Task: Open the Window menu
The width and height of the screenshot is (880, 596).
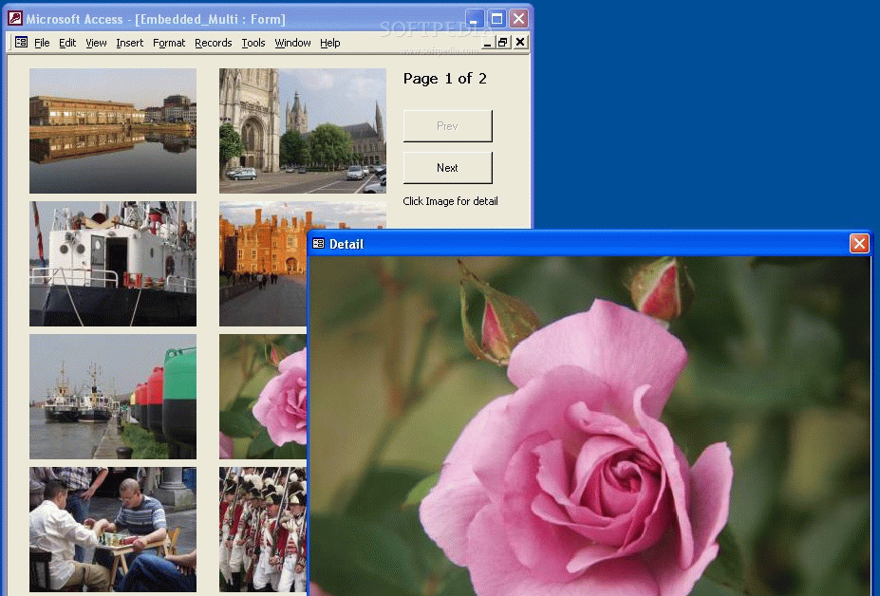Action: coord(292,43)
